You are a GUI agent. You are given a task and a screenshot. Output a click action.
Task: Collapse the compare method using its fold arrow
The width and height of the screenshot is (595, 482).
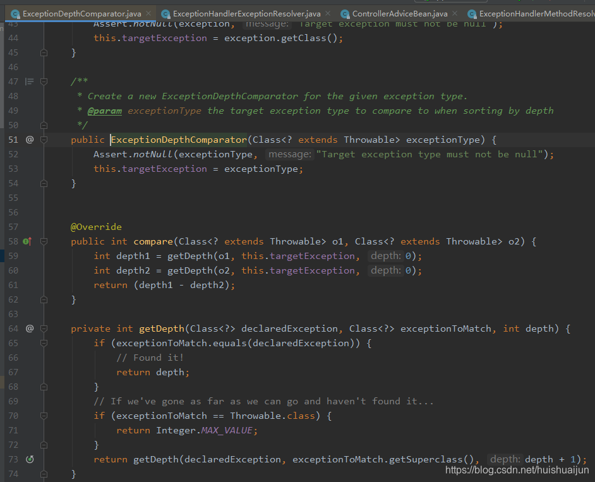point(43,241)
